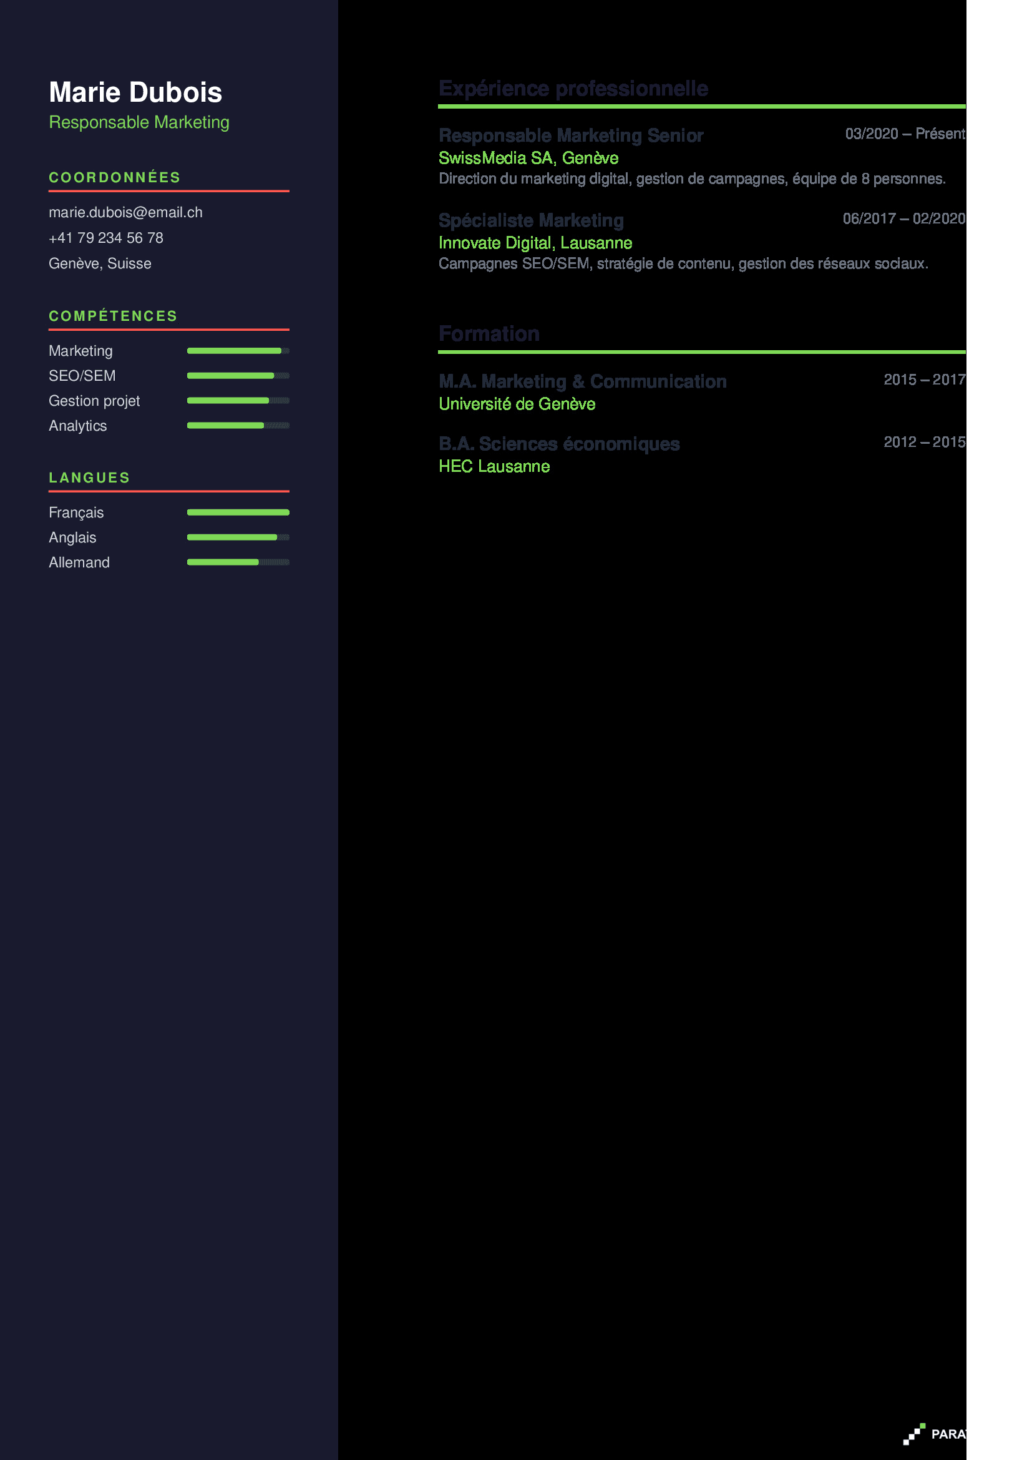Viewport: 1032px width, 1460px height.
Task: Click the Anglais proficiency bar
Action: 238,537
